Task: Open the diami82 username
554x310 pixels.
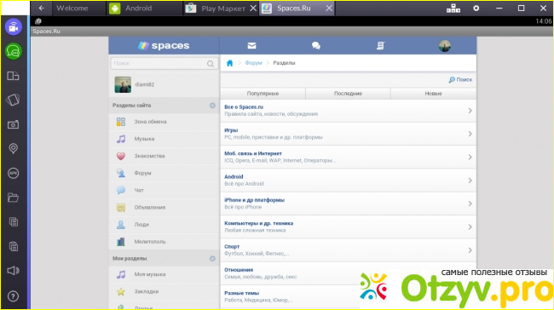Action: [145, 84]
